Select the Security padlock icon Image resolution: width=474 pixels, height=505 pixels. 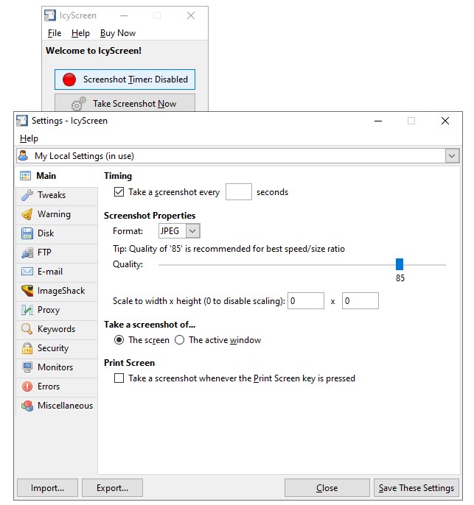[x=27, y=348]
